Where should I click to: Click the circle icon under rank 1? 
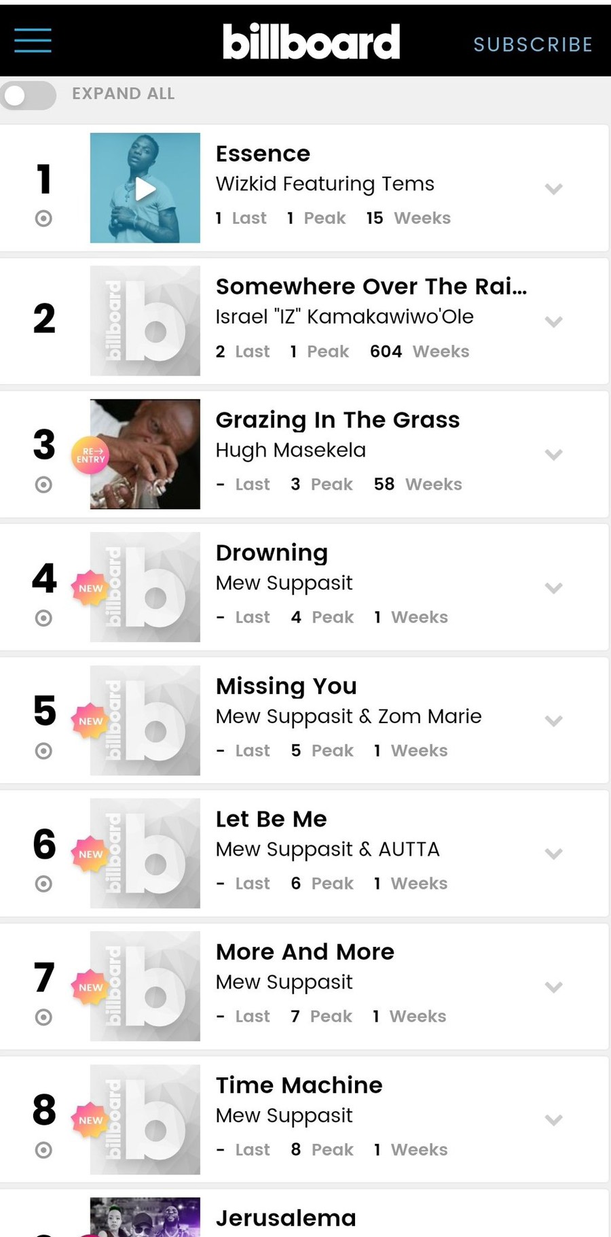(x=43, y=218)
